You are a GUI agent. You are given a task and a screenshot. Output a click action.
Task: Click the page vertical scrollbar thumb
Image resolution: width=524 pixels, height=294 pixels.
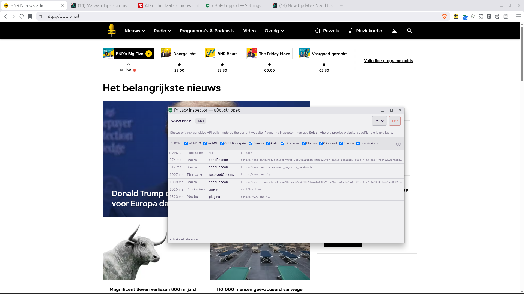[x=522, y=54]
